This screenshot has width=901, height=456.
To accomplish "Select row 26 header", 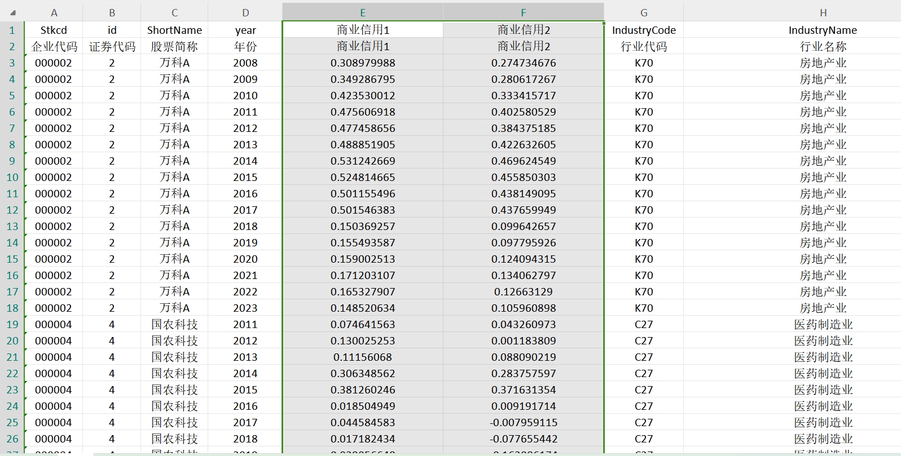I will point(12,439).
